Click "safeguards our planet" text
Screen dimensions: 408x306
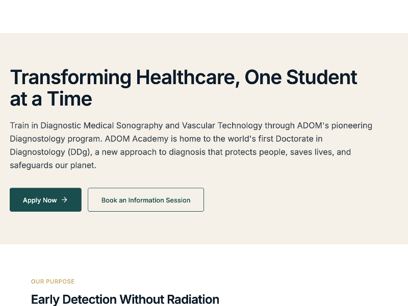(53, 165)
